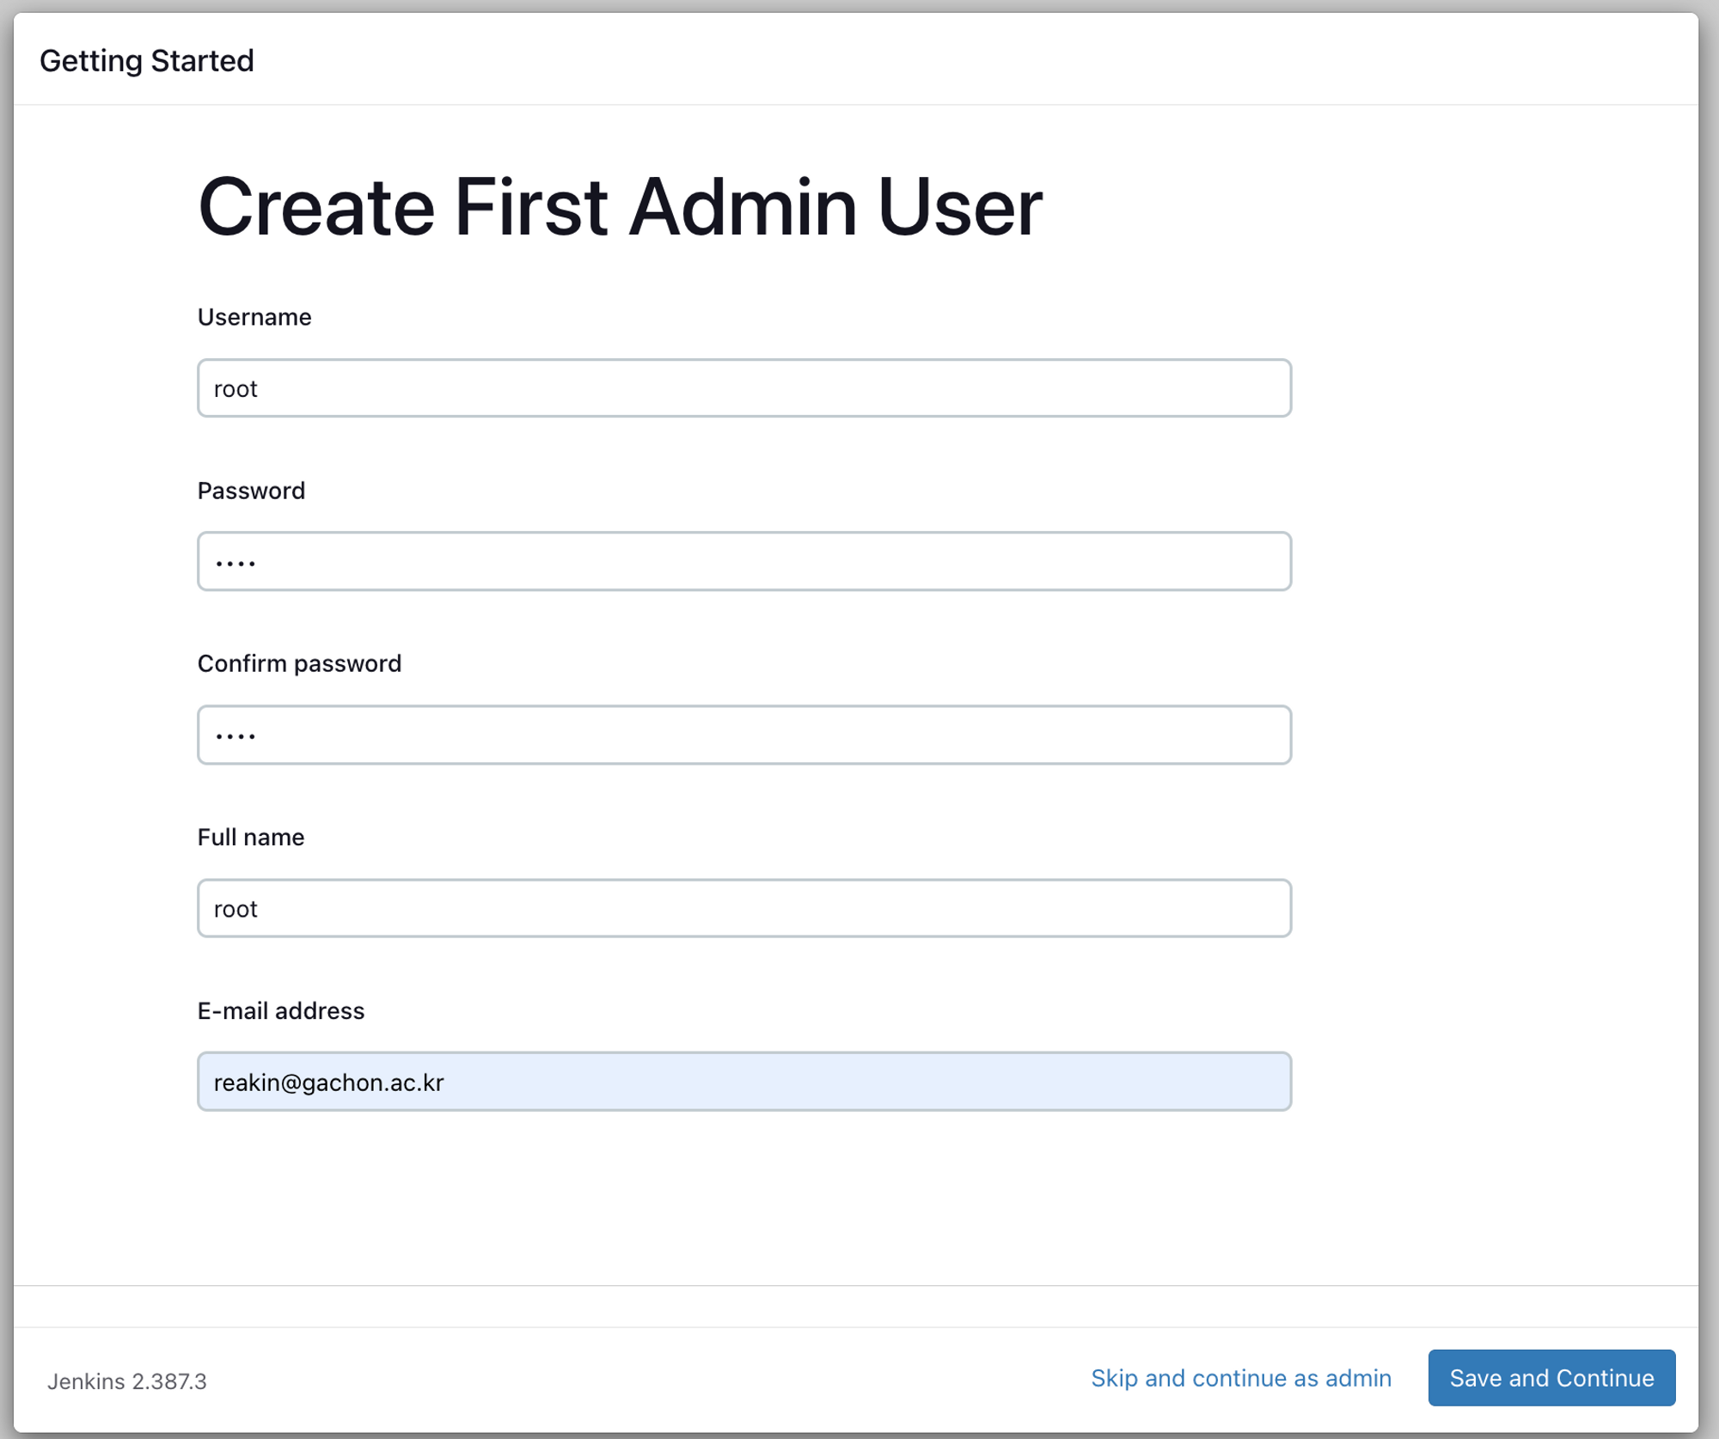Viewport: 1719px width, 1439px height.
Task: Select the reakin@gachon.ac.kr e-mail field
Action: coord(743,1082)
